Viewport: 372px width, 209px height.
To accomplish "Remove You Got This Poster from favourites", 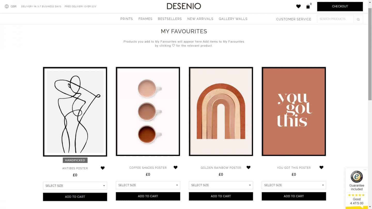I will 321,167.
